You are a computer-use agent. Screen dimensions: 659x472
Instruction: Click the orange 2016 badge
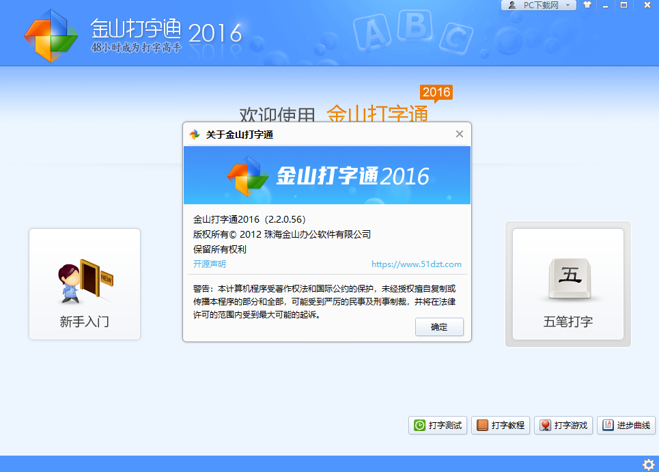click(436, 92)
